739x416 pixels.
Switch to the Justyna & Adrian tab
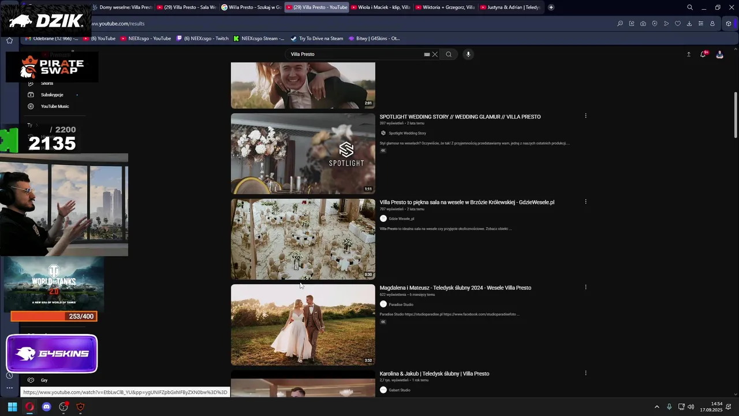click(510, 8)
